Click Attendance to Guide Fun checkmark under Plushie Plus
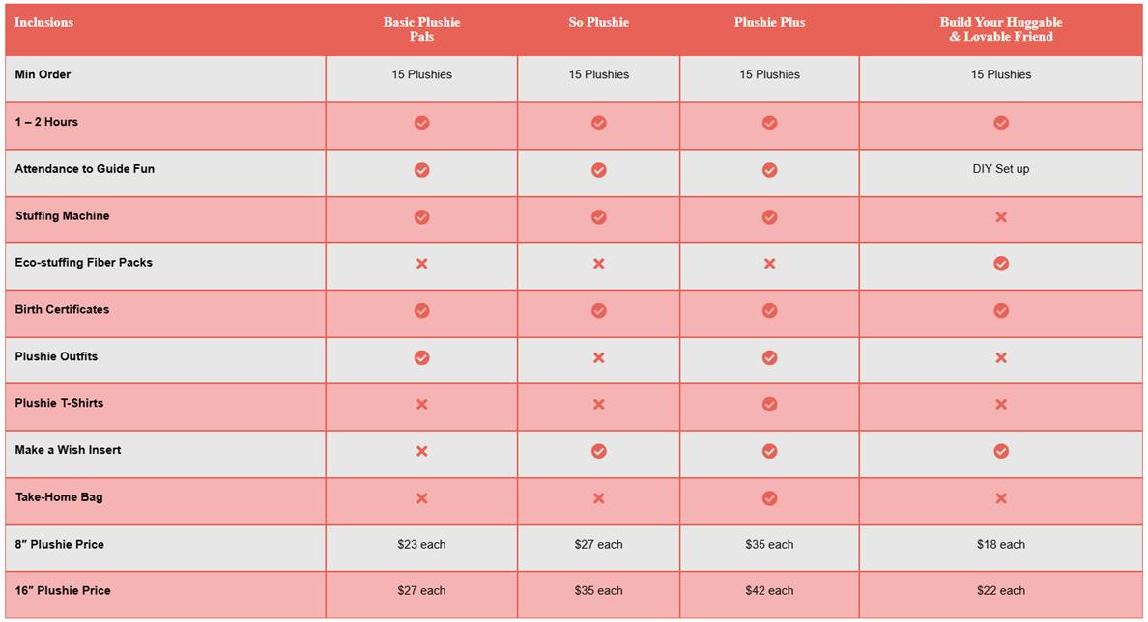 pyautogui.click(x=769, y=170)
